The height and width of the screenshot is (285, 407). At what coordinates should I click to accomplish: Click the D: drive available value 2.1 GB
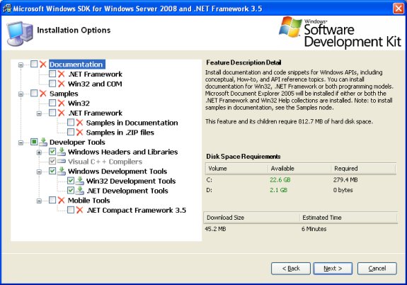pyautogui.click(x=278, y=190)
